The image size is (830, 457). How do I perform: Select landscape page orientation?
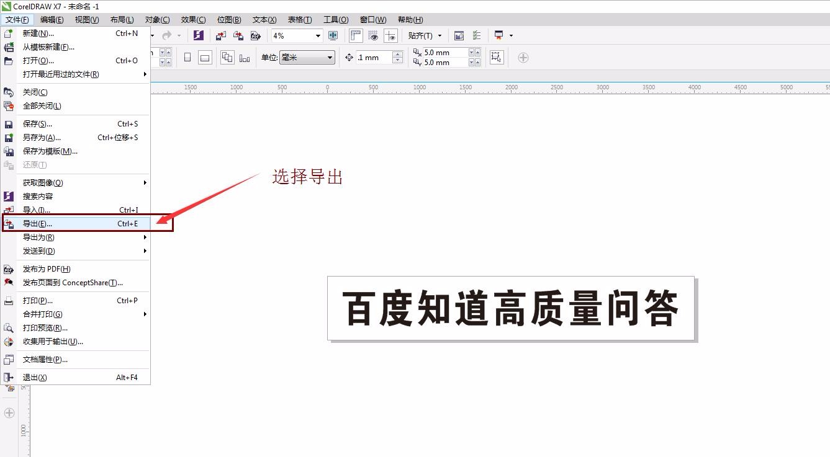coord(205,58)
